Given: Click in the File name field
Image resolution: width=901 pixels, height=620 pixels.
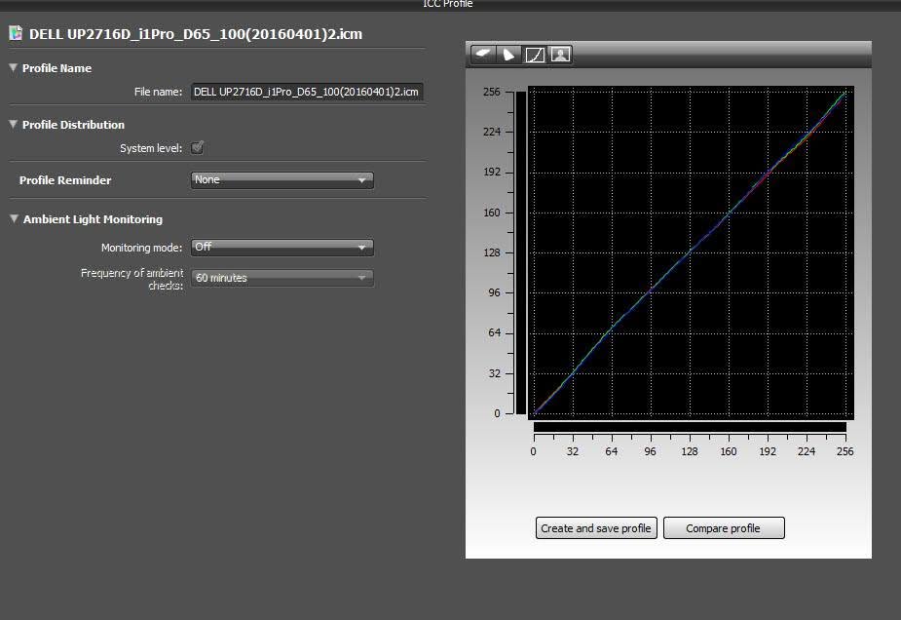Looking at the screenshot, I should (x=307, y=92).
